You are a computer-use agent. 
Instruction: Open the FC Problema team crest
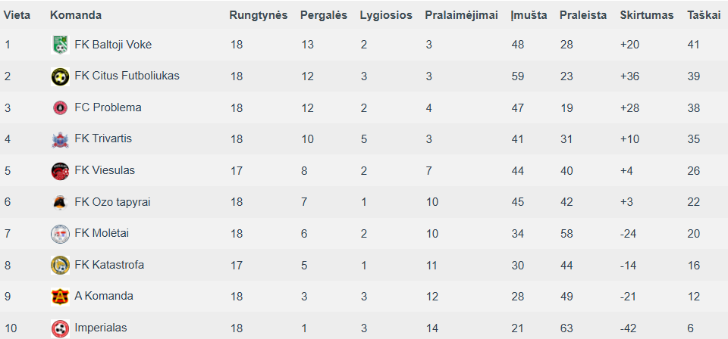pos(60,108)
